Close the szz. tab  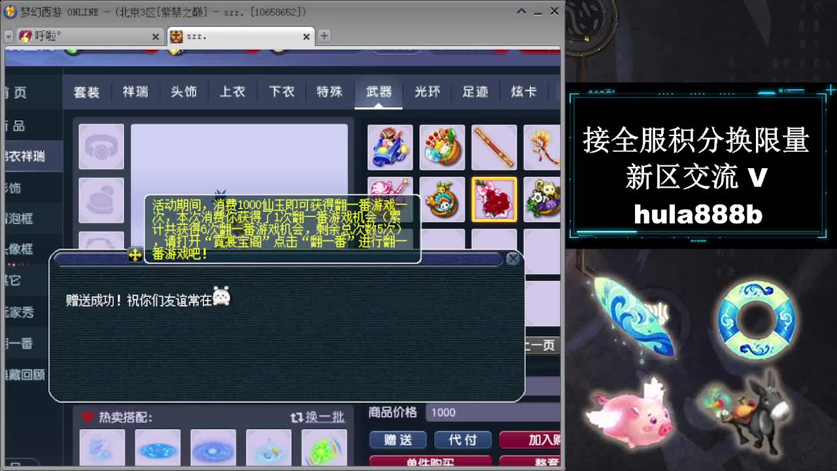coord(306,37)
